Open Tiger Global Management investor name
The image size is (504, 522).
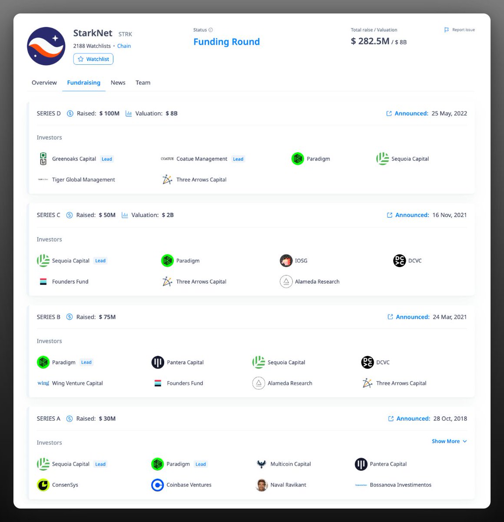[83, 180]
